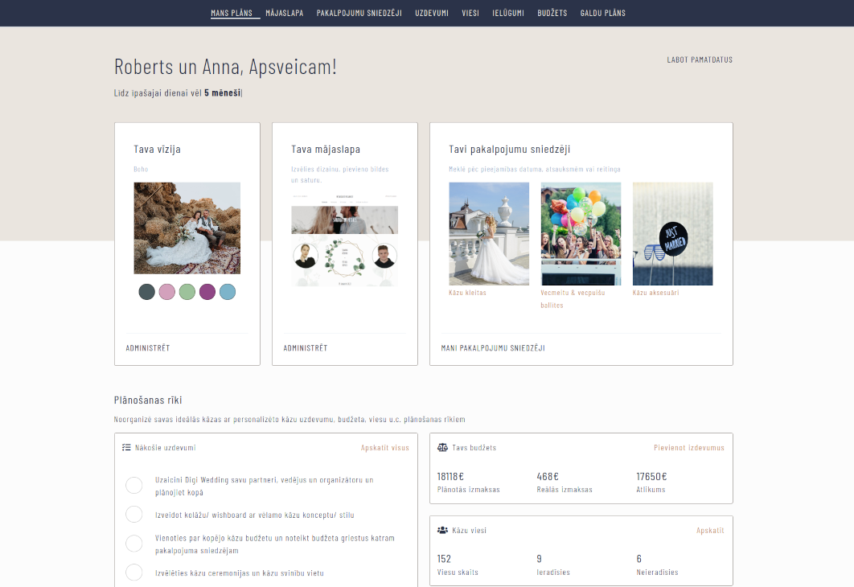Screen dimensions: 854x587
Task: Check off the 'Izvēlēties kāzu ceremonijas' task
Action: (x=134, y=573)
